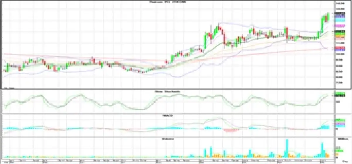Select the latest green candlestick at far right
The image size is (352, 164).
(x=328, y=17)
